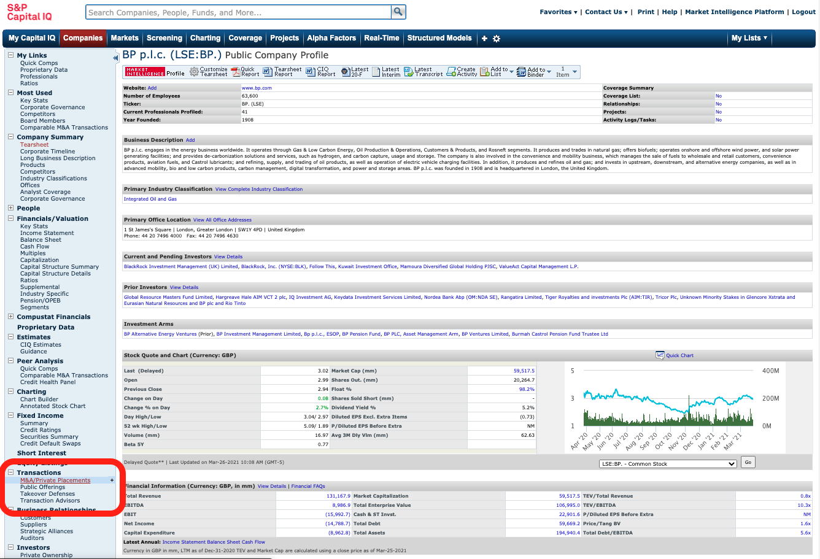Open the LSE:BP. Common Stock dropdown

point(667,464)
